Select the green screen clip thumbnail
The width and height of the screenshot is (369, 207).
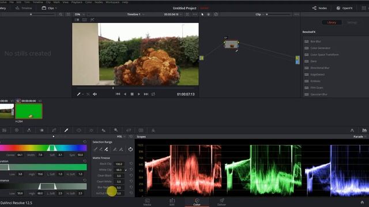pos(29,111)
